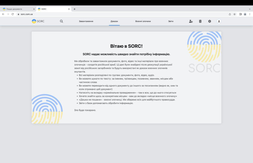Click the bullet Звіти з бази допомагають
Viewport: 253px width, 163px height.
point(106,103)
